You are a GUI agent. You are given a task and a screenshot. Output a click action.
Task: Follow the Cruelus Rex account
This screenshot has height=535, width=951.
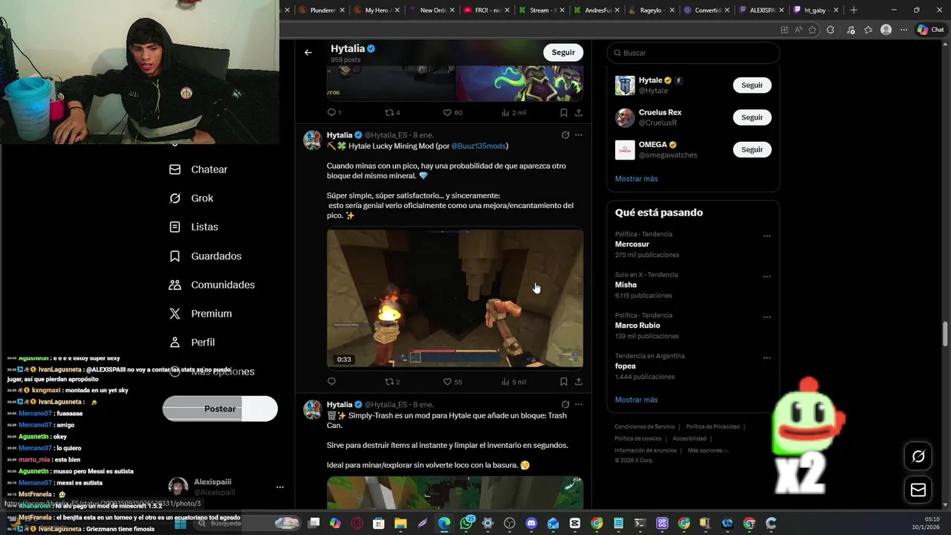752,117
